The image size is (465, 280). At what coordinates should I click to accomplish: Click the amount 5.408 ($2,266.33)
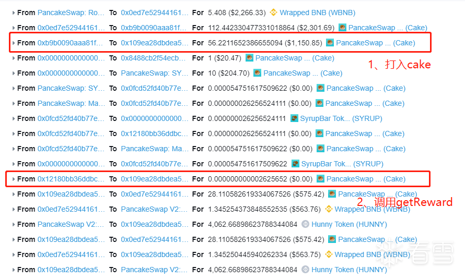coord(237,13)
